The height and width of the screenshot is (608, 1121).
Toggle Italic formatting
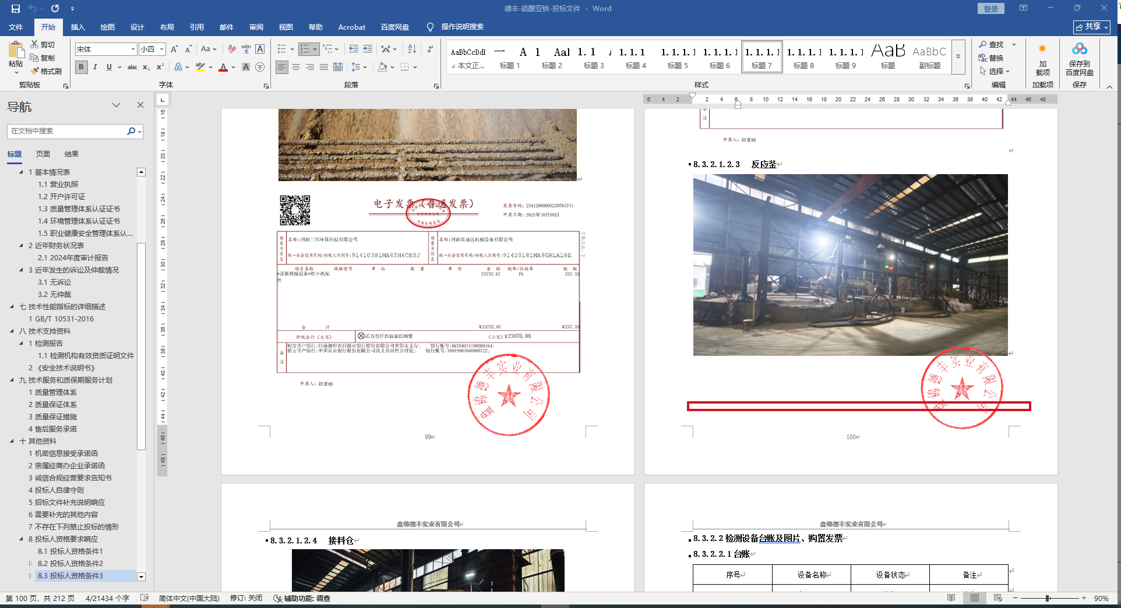point(95,67)
